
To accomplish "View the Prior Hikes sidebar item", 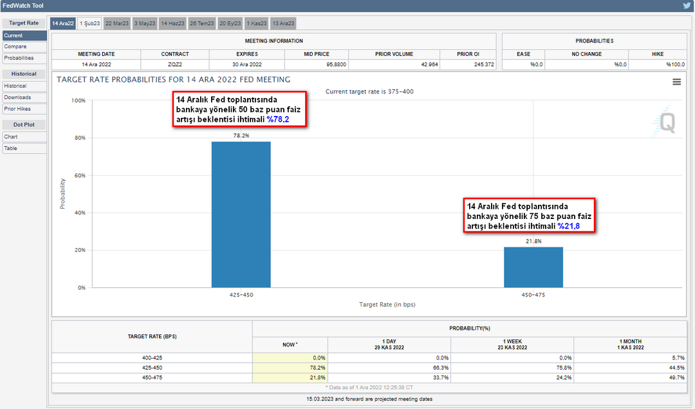I will click(24, 109).
